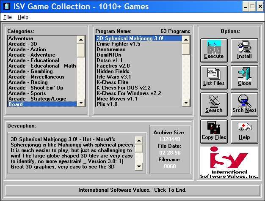The image size is (265, 201).
Task: Select Dotso v1.1 program
Action: [139, 60]
